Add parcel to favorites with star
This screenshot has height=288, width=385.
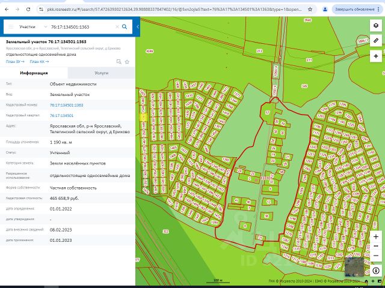pos(127,61)
